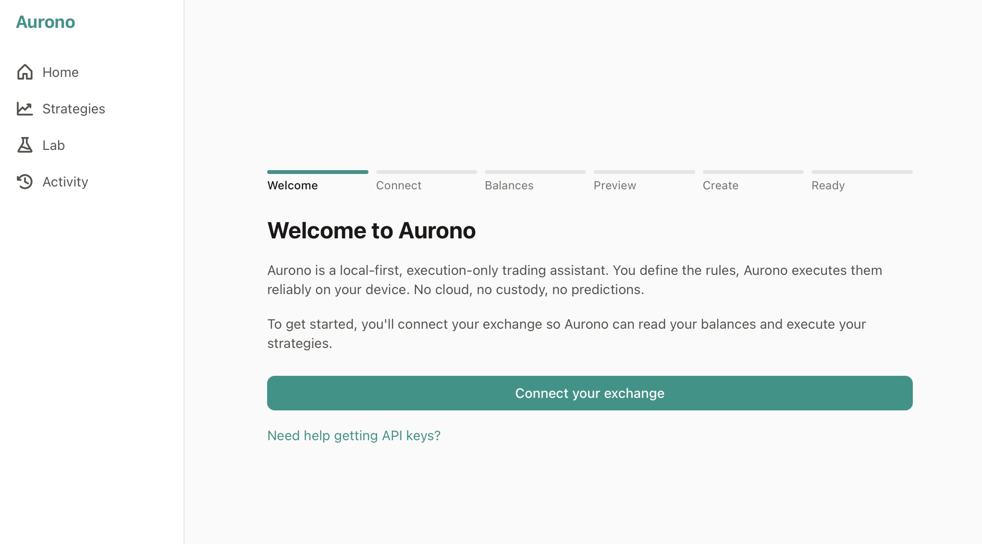
Task: Click the Lab flask icon
Action: [x=25, y=145]
